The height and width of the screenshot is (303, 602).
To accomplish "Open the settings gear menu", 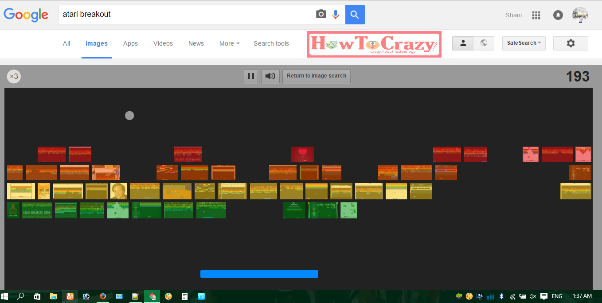I will click(x=571, y=43).
